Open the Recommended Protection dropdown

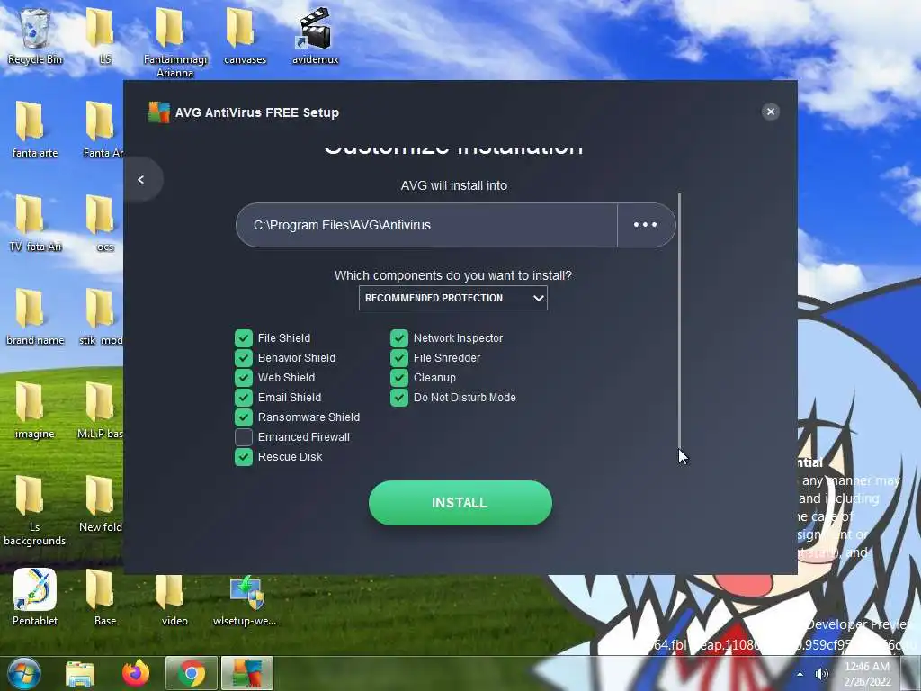click(x=453, y=298)
